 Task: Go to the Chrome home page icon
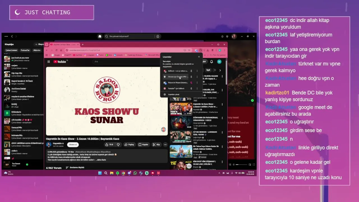tap(61, 50)
